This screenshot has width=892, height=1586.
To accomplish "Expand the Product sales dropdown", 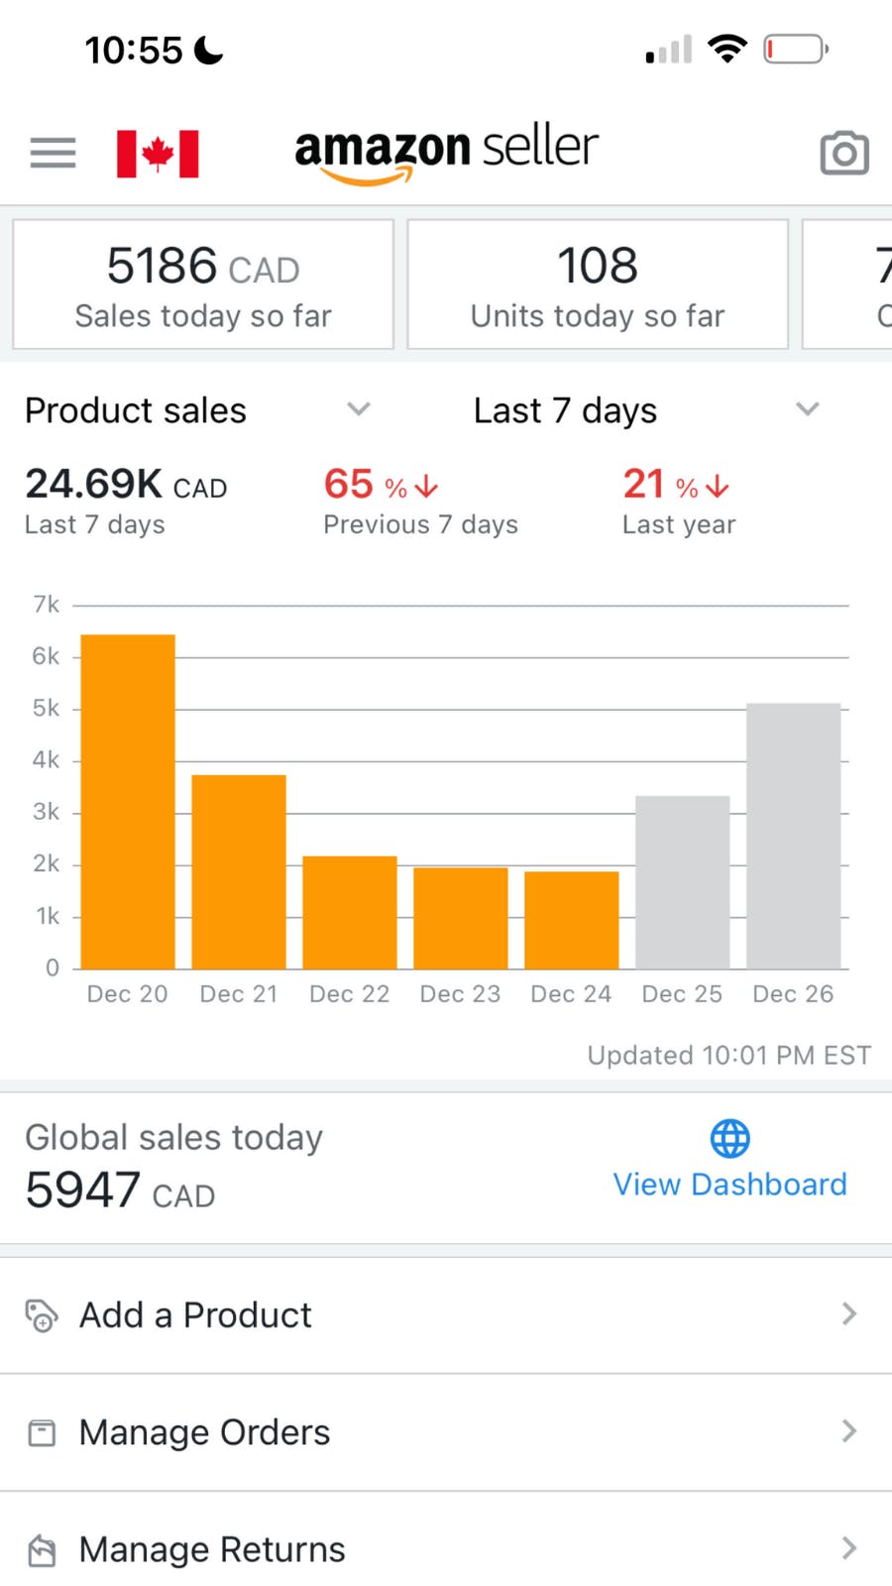I will [x=358, y=409].
